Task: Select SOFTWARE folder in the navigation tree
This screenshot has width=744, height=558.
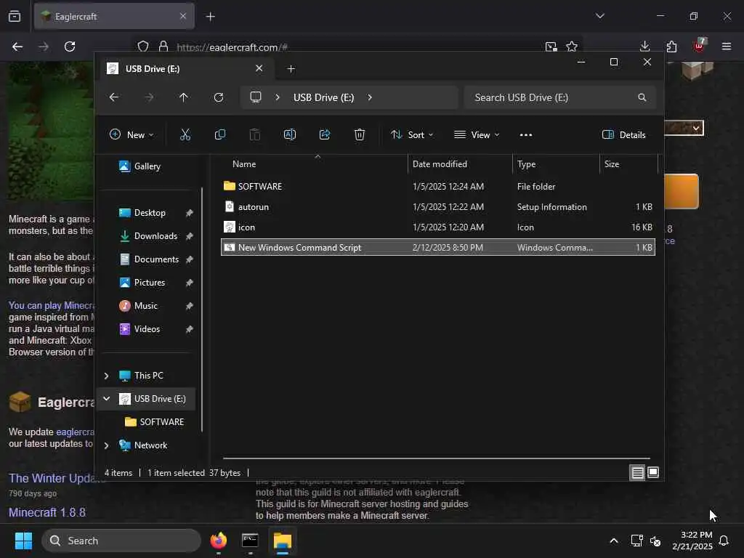Action: (154, 422)
